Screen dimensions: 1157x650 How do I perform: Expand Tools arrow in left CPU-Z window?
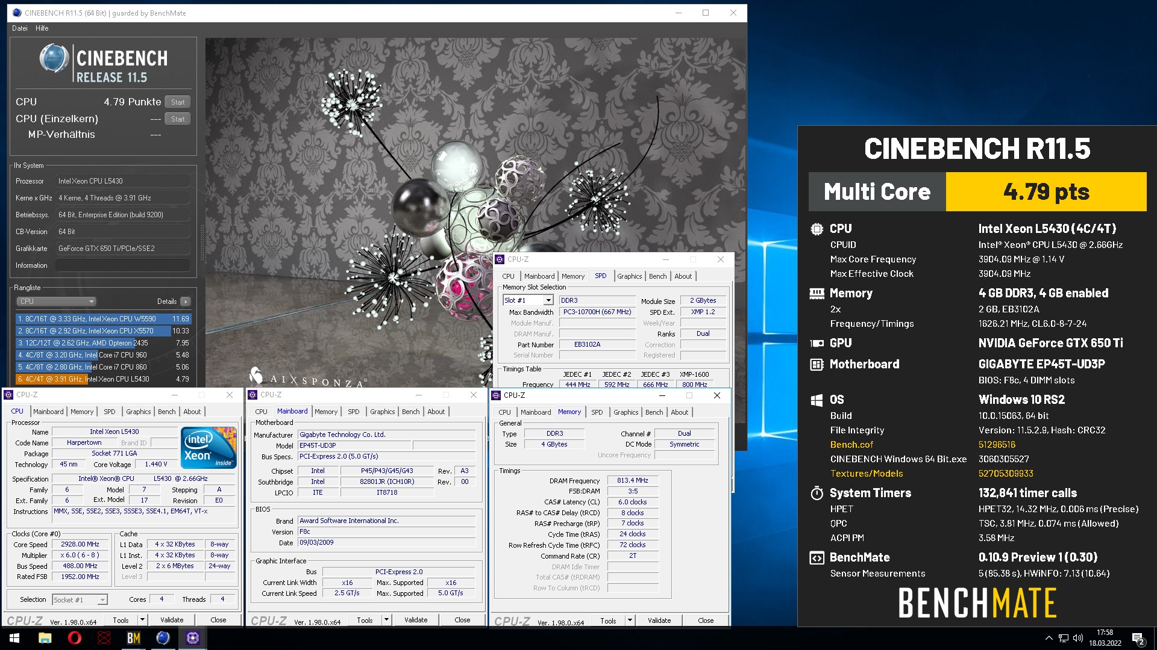click(x=142, y=620)
